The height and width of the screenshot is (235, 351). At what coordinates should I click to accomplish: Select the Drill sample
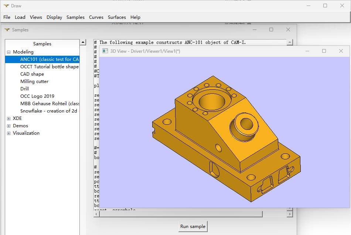coord(24,89)
